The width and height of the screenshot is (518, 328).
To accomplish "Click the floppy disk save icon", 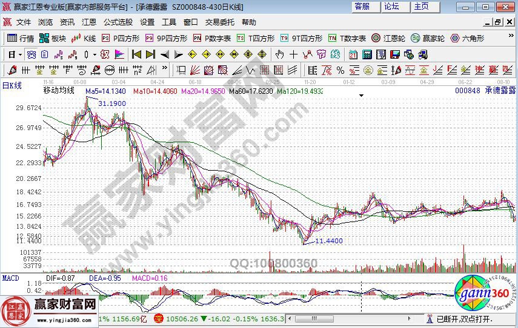I will 395,54.
